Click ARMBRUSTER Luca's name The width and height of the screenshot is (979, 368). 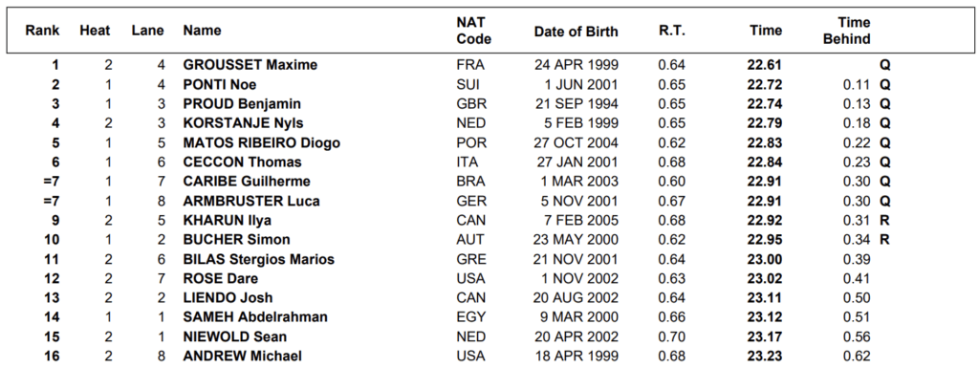[x=251, y=201]
